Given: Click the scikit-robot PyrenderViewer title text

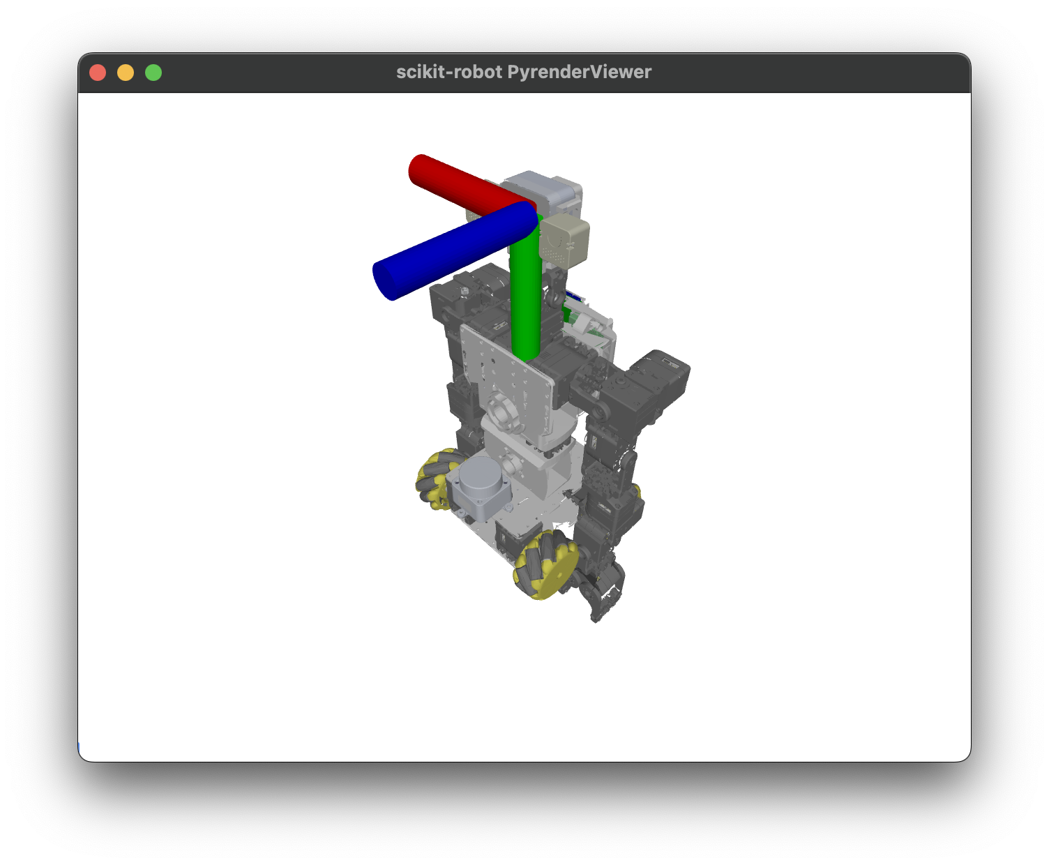Looking at the screenshot, I should [x=523, y=72].
